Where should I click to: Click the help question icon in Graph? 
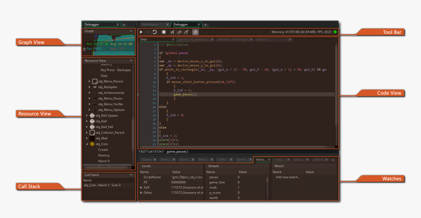(84, 49)
